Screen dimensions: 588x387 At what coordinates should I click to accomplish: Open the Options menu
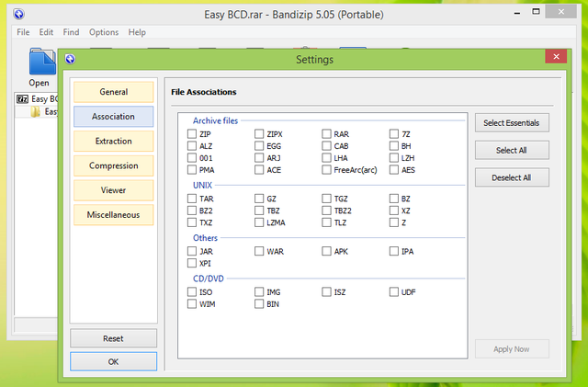pos(103,32)
